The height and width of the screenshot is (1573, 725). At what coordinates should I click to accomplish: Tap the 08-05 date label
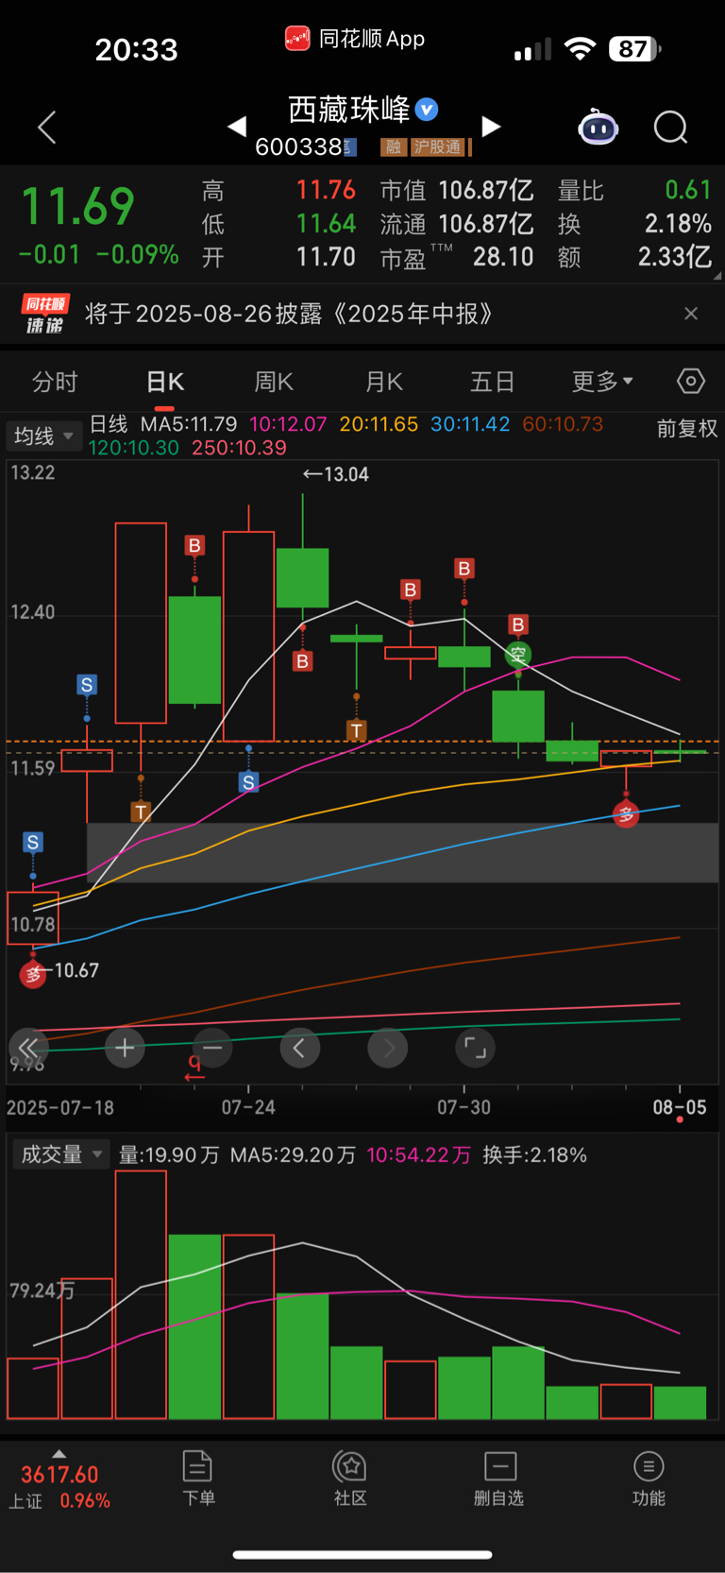tap(680, 1107)
